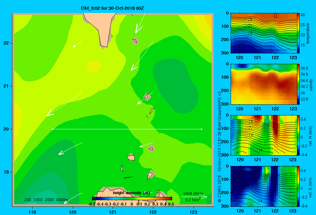Click longitude label 122 on main map axis

click(153, 212)
